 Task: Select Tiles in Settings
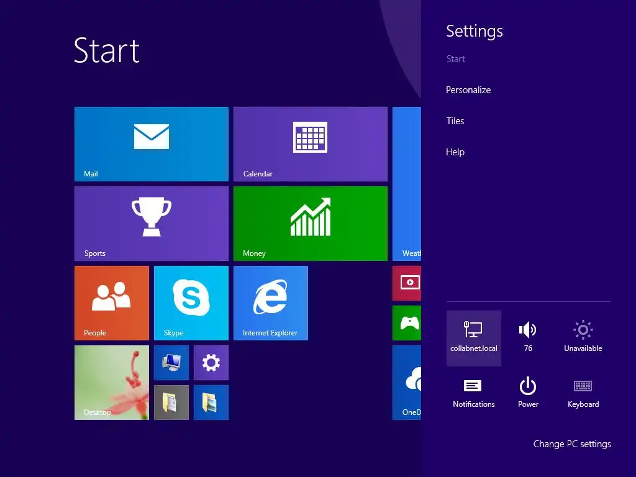[455, 121]
